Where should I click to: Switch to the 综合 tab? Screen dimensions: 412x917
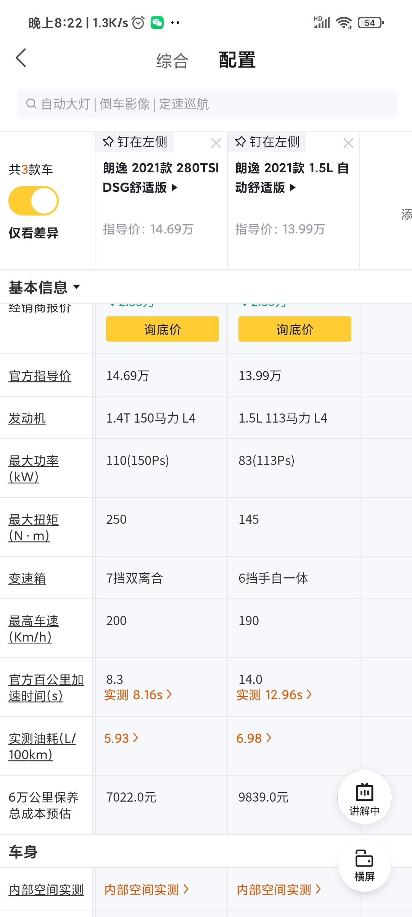pos(172,61)
